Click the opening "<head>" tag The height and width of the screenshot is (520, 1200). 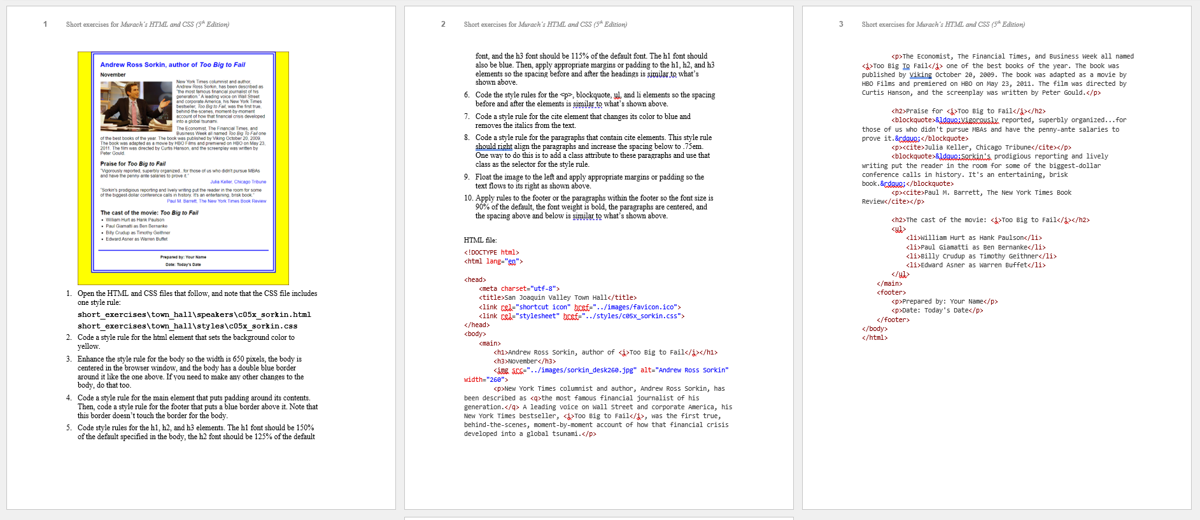click(x=475, y=280)
